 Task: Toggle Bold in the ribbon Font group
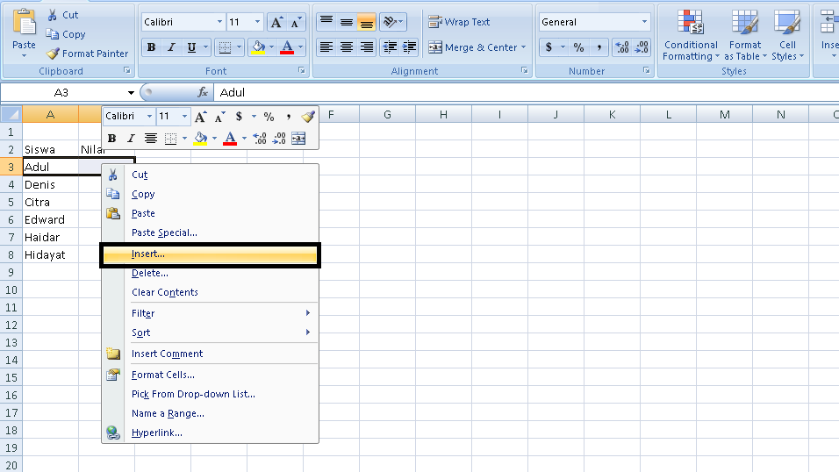(x=151, y=47)
